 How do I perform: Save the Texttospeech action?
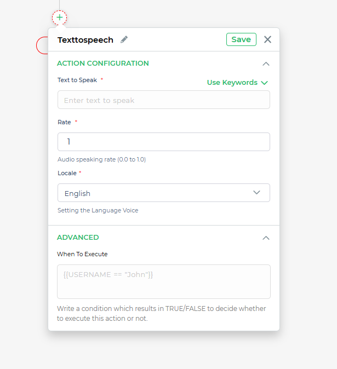241,39
